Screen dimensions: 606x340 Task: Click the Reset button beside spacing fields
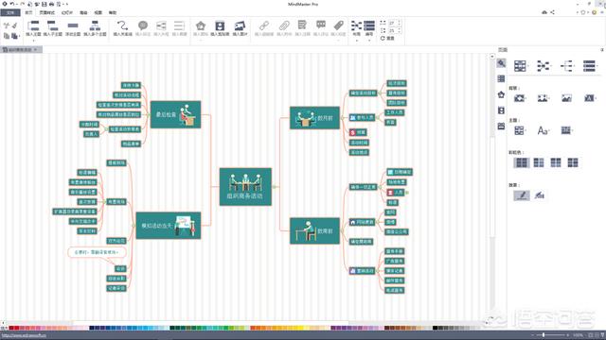(387, 38)
